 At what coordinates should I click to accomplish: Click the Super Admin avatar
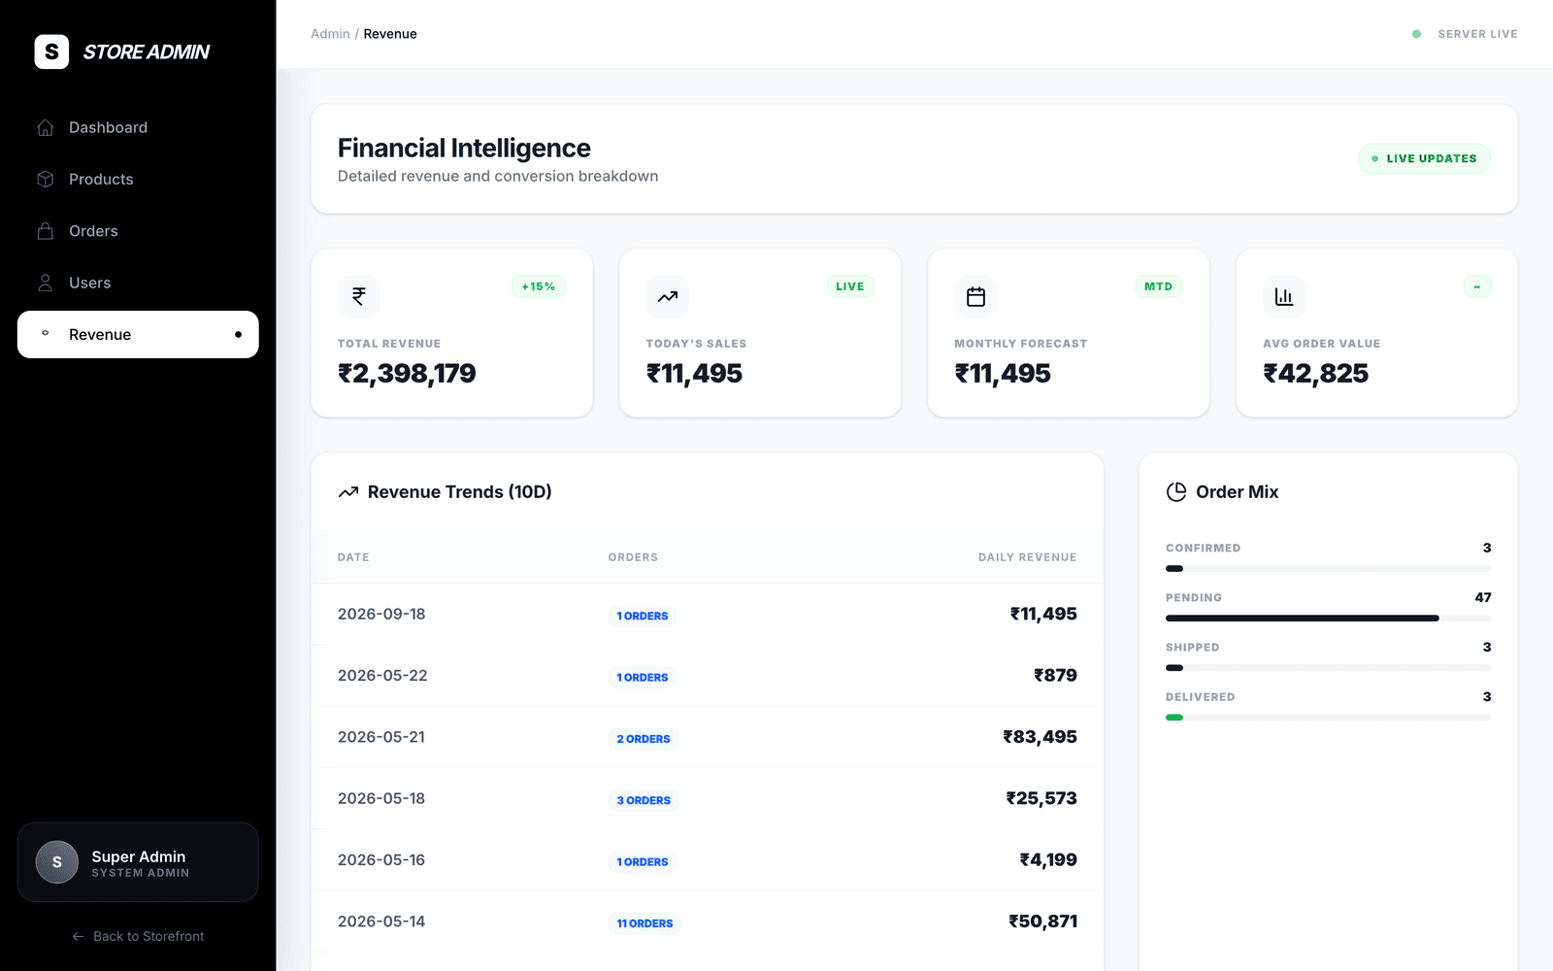click(x=57, y=862)
